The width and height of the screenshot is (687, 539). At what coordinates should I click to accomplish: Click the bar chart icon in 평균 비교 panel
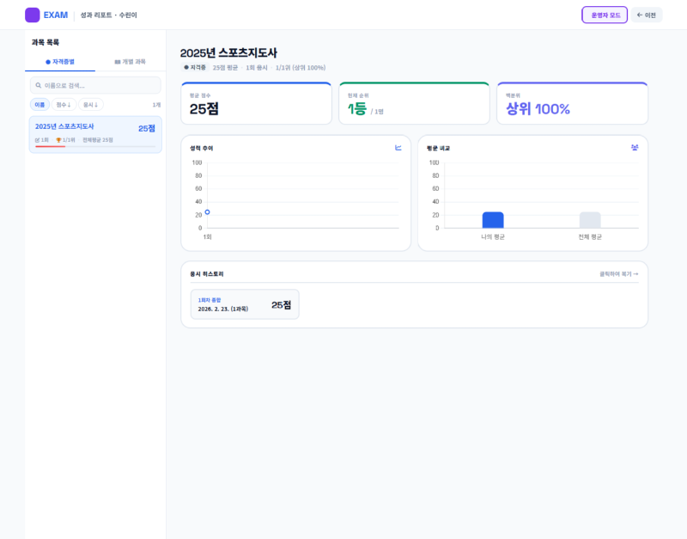pos(633,147)
